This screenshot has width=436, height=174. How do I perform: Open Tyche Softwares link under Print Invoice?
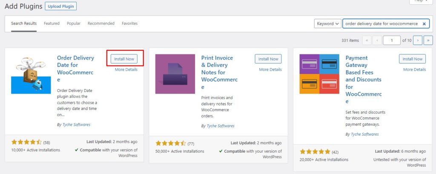[x=221, y=126]
